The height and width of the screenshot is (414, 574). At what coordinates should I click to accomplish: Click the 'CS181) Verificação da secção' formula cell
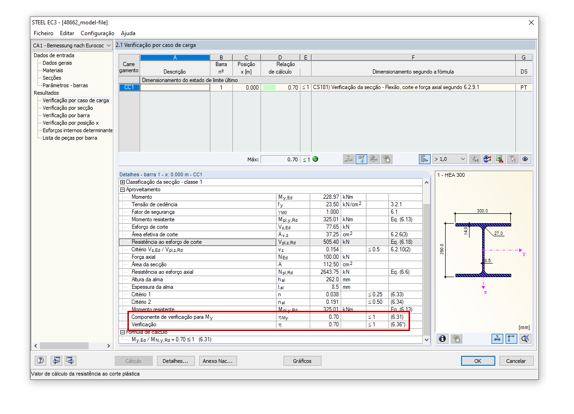click(x=413, y=87)
